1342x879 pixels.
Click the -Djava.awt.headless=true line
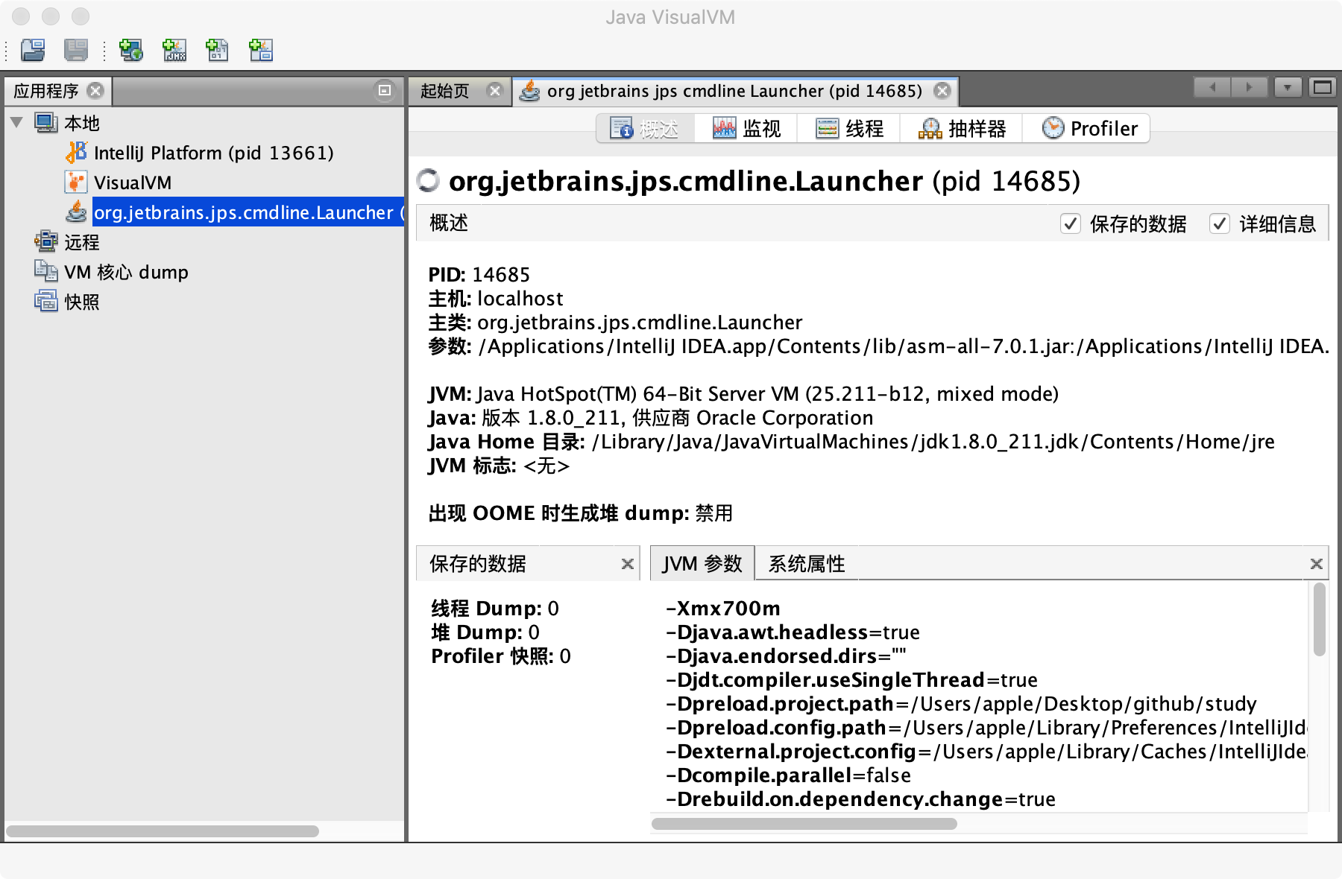click(x=793, y=632)
